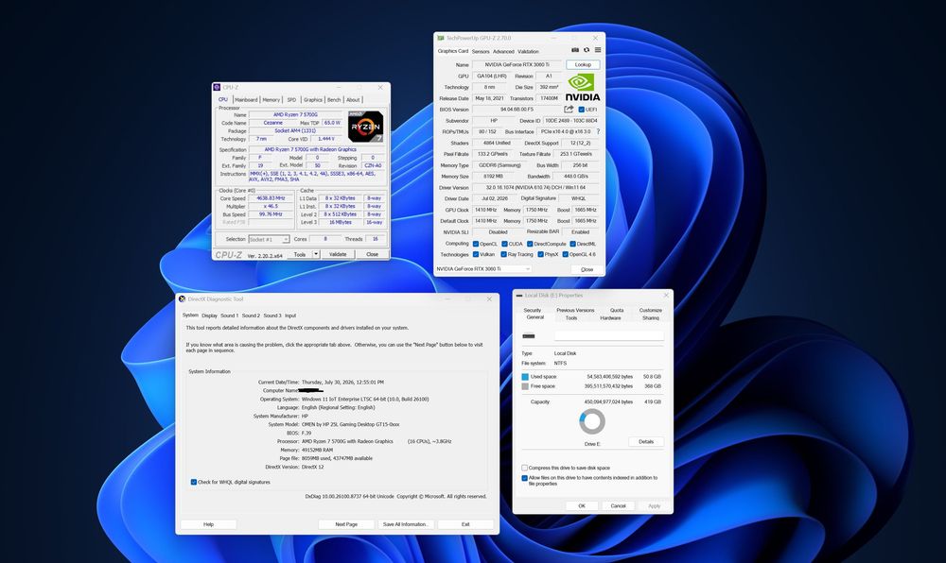Expand the CPU-Z Tools dropdown arrow
This screenshot has height=563, width=946.
316,254
